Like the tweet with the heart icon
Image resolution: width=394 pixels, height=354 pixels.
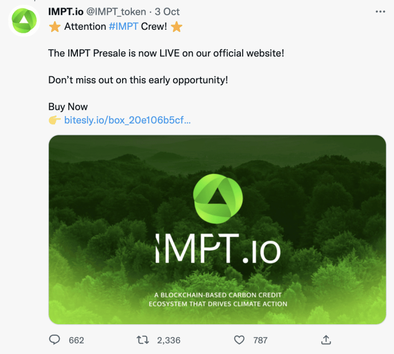click(239, 340)
